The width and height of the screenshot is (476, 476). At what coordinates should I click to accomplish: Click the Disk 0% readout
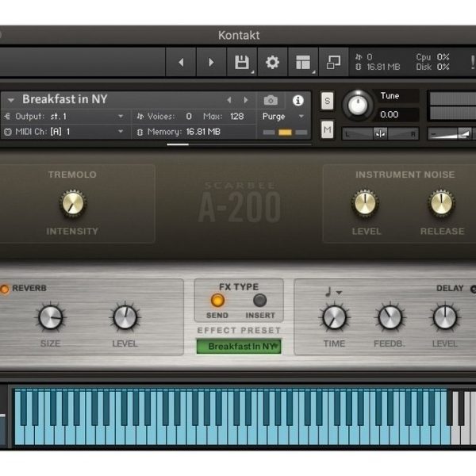coord(432,67)
